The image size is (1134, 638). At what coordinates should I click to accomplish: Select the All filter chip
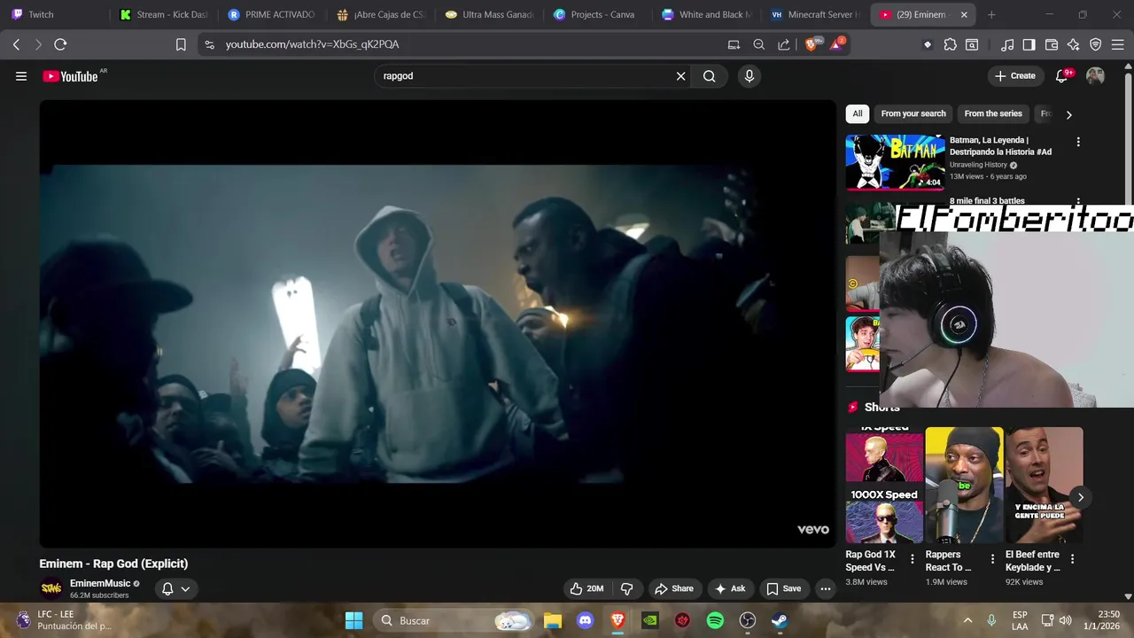tap(858, 113)
